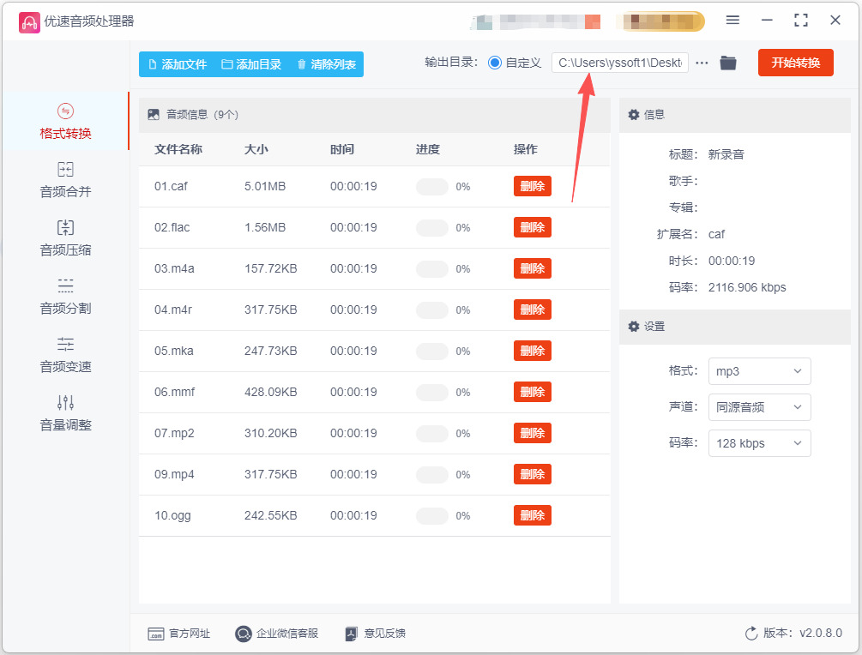Image resolution: width=862 pixels, height=655 pixels.
Task: Select the file name 10.ogg
Action: 172,515
